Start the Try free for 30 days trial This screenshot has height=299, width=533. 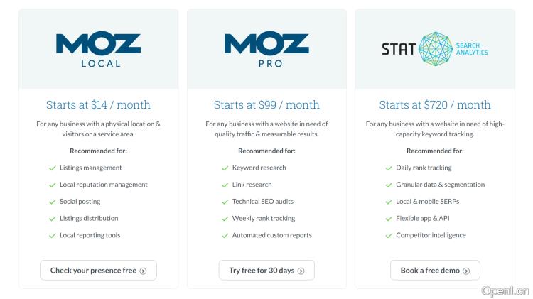click(266, 270)
